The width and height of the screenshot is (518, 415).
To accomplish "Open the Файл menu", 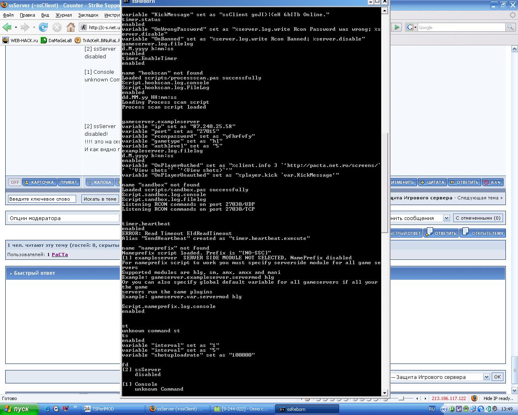I will 8,15.
